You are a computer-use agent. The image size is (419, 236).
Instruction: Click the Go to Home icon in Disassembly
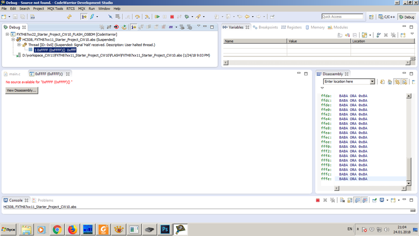coord(390,82)
